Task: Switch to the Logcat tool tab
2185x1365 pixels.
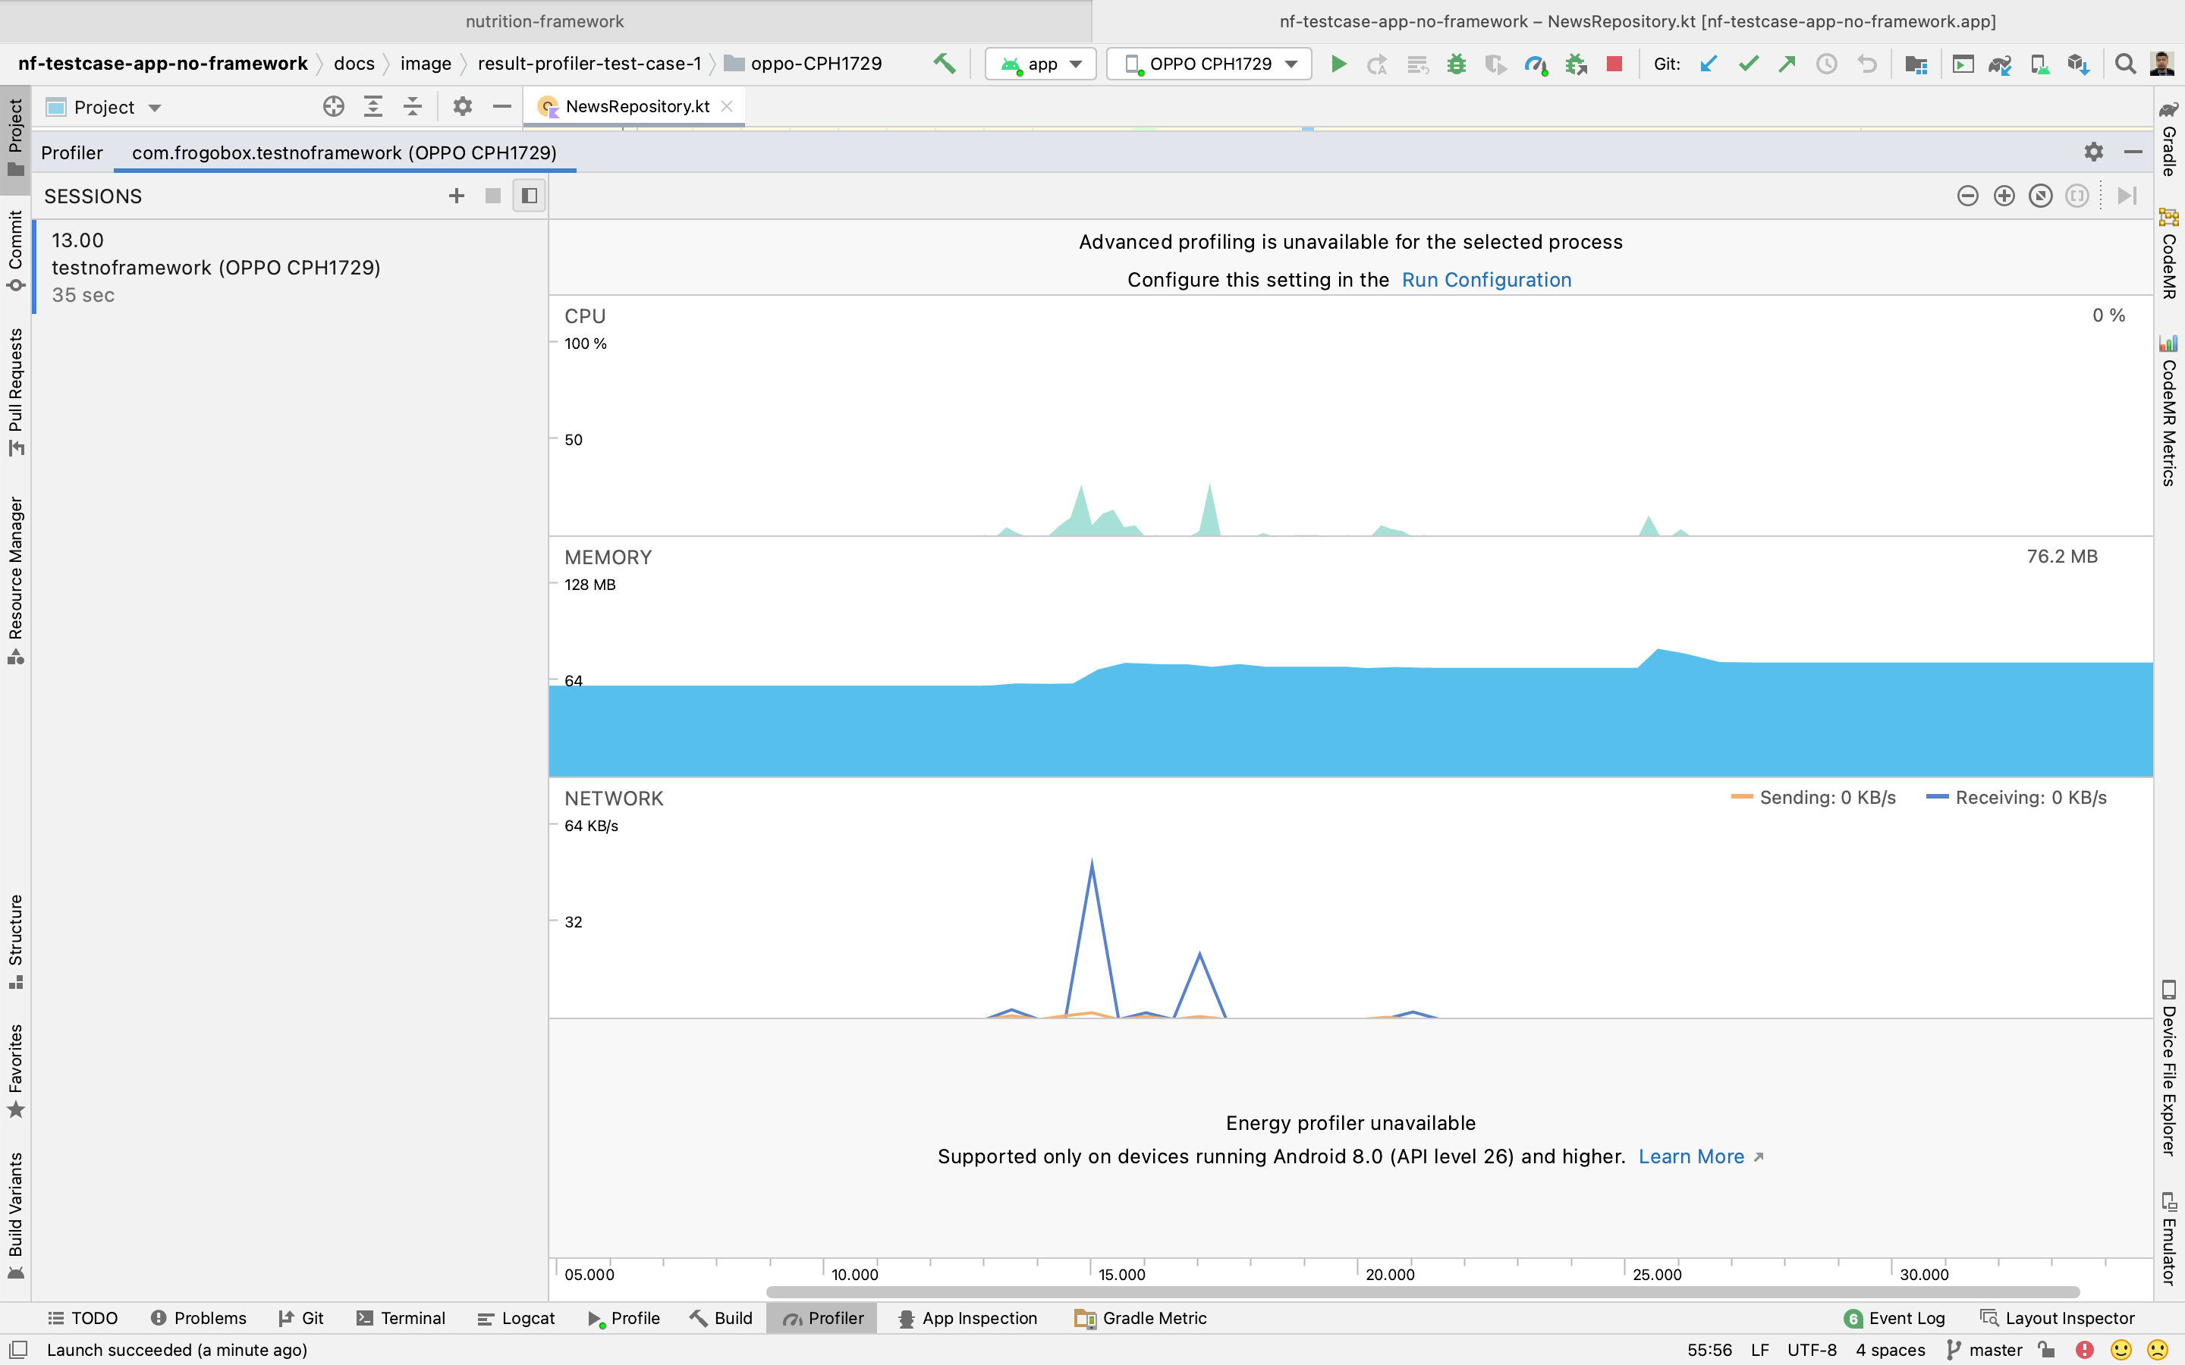Action: (x=517, y=1318)
